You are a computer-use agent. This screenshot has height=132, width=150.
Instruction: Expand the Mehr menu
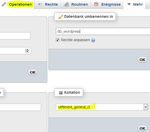coord(135,4)
